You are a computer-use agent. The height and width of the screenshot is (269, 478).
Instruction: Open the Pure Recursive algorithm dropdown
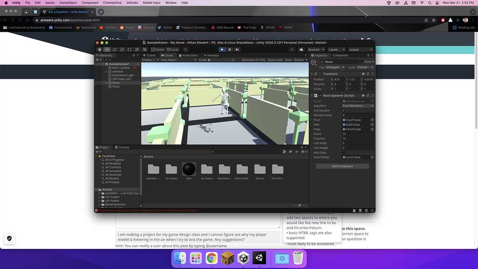click(x=357, y=106)
